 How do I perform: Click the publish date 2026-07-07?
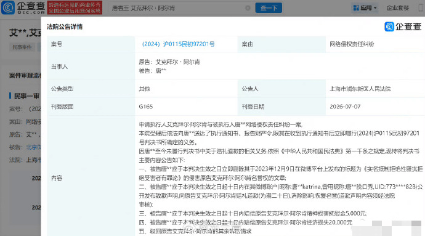click(x=345, y=107)
